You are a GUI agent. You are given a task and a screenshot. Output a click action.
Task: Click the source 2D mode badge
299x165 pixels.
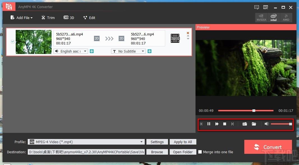click(x=97, y=38)
